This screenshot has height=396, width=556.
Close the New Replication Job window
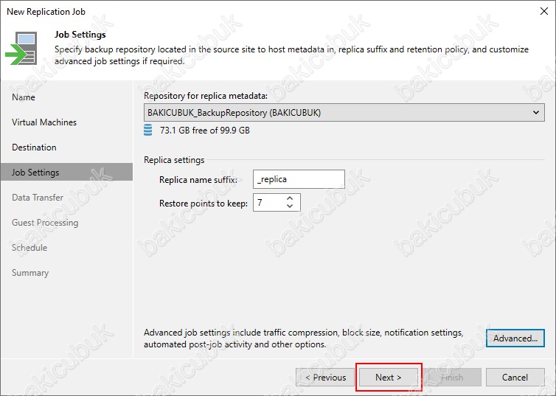point(544,11)
